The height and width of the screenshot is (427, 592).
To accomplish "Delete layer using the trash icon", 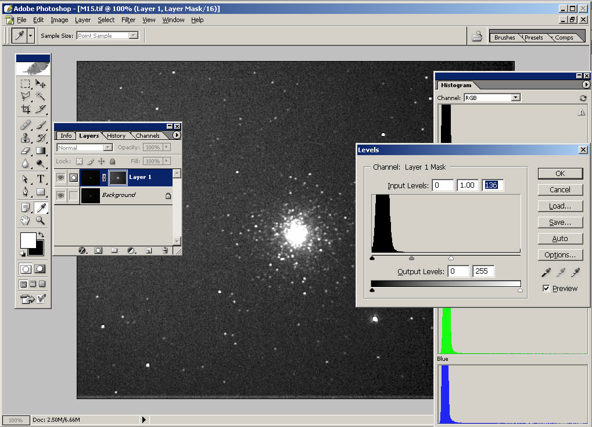I will 165,250.
